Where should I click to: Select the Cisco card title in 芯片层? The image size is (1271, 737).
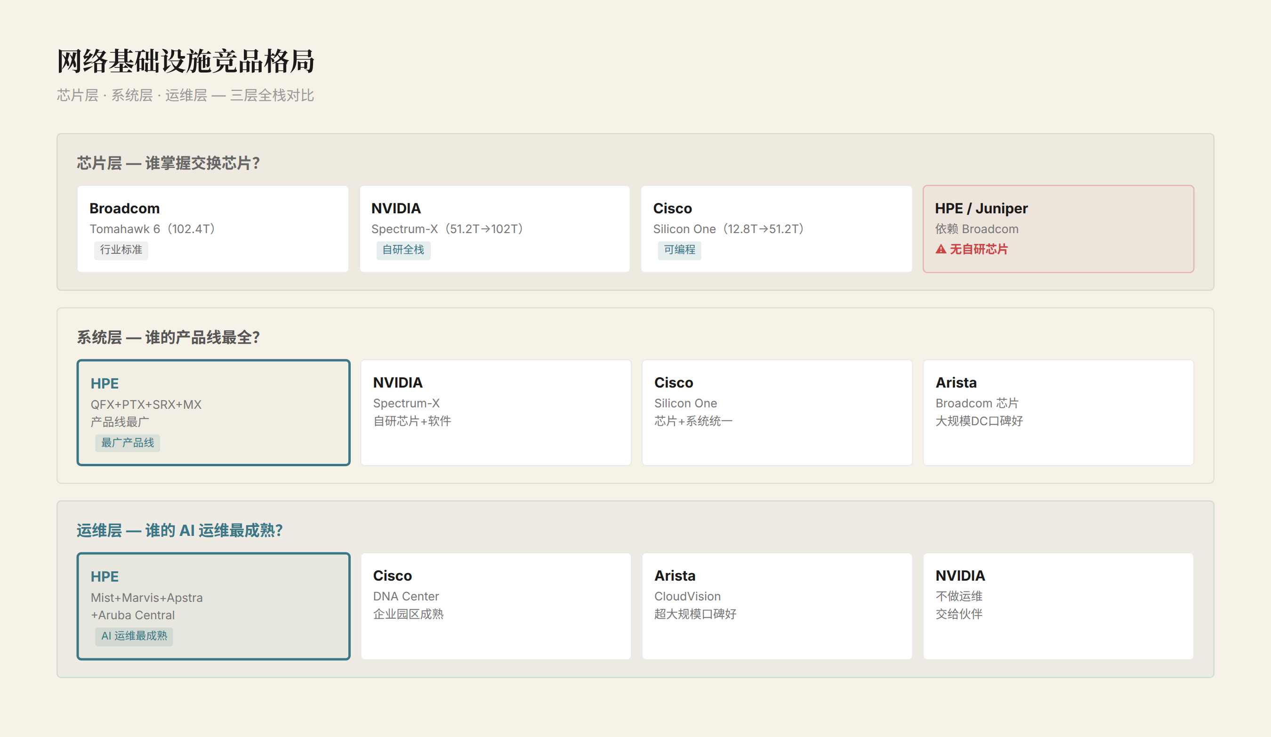click(x=672, y=208)
